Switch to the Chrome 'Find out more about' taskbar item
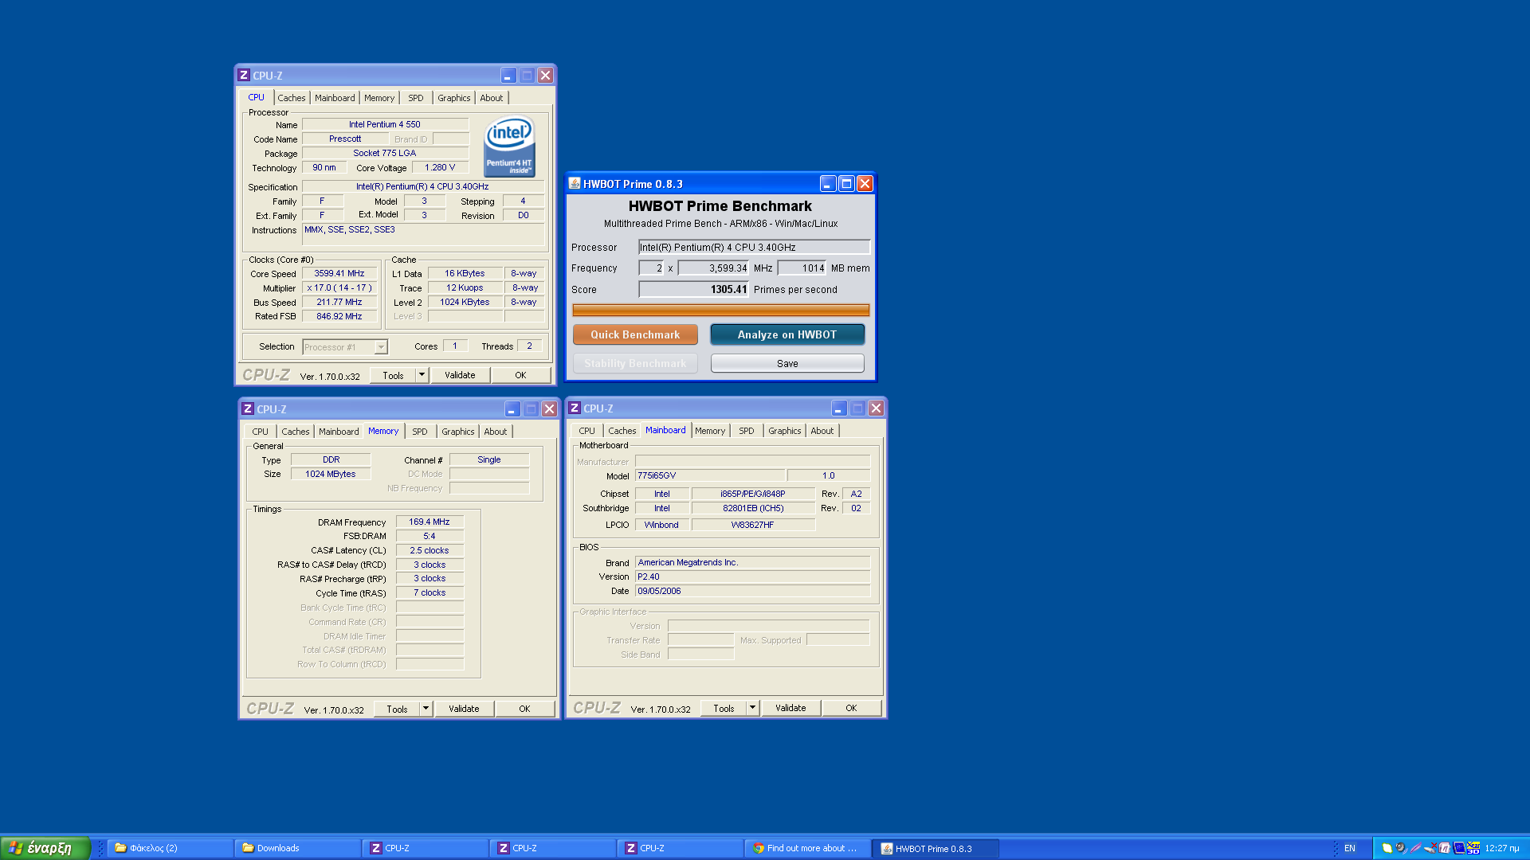The width and height of the screenshot is (1530, 860). pyautogui.click(x=807, y=849)
